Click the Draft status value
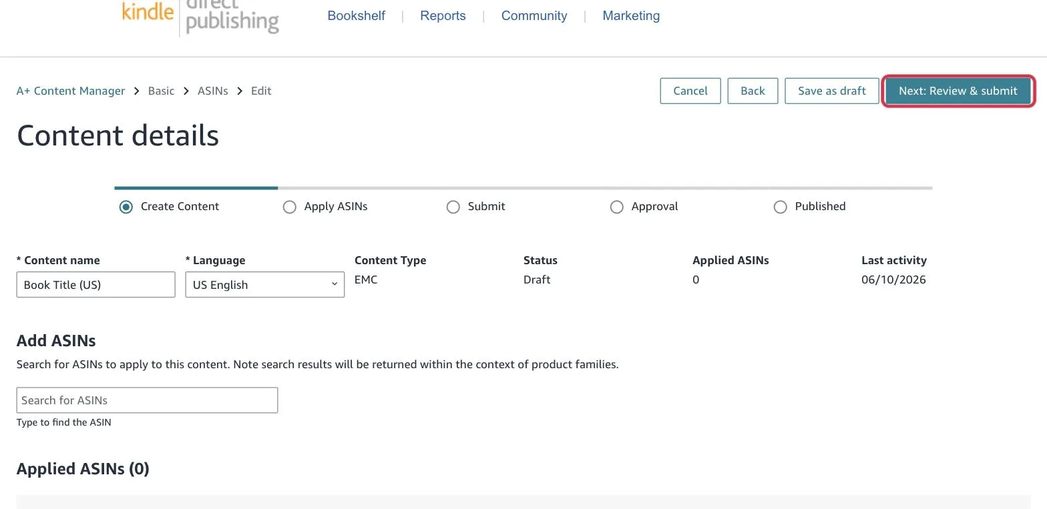The image size is (1047, 509). point(537,280)
